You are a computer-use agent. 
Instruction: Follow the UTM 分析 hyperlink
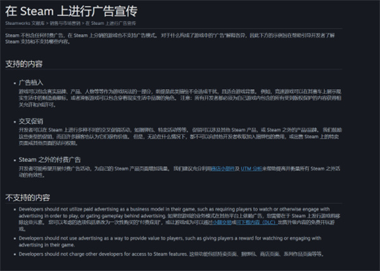click(251, 169)
